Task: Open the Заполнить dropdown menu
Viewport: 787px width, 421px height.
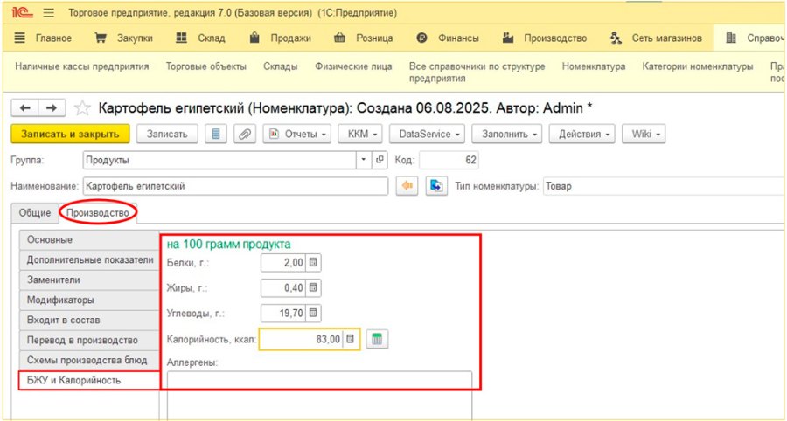Action: coord(506,134)
